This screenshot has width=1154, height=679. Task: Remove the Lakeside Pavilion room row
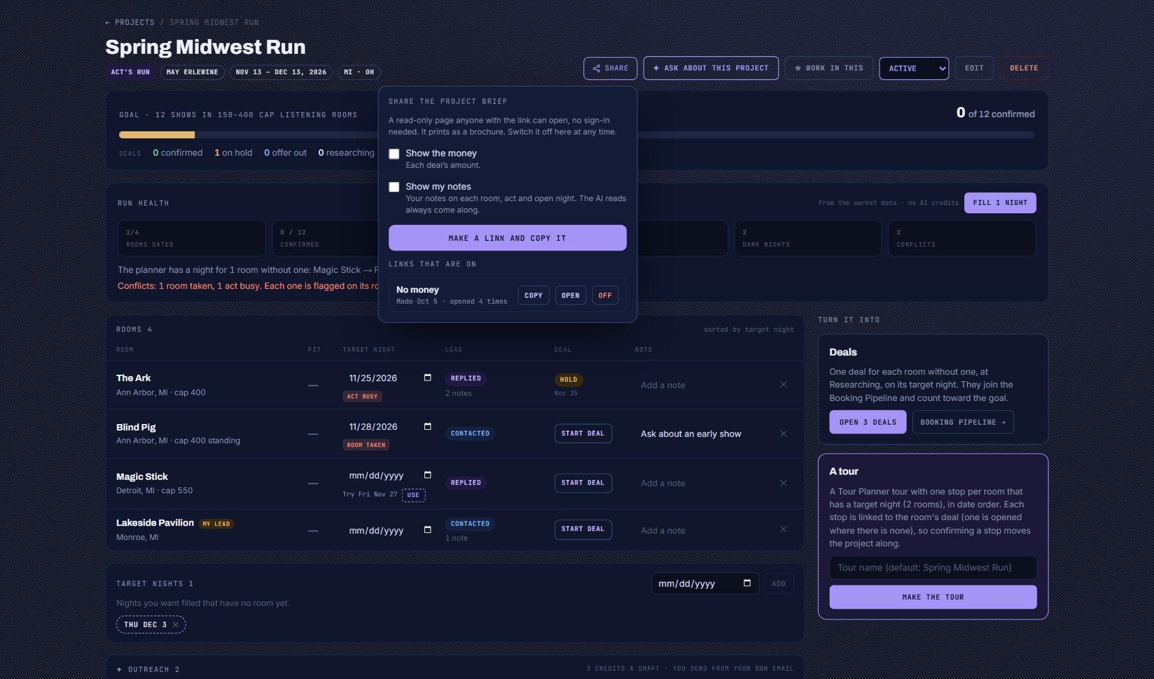point(783,529)
